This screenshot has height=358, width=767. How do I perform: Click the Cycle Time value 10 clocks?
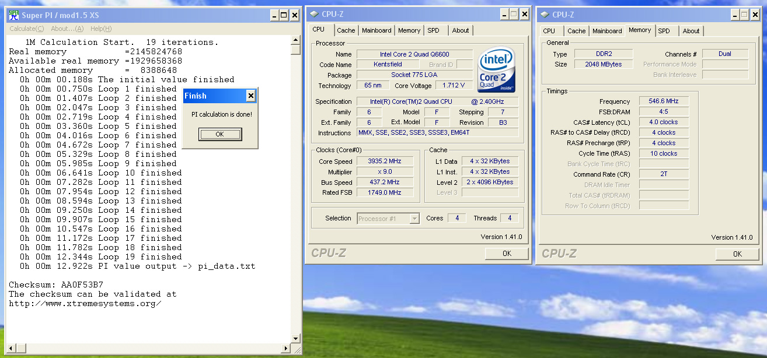664,154
